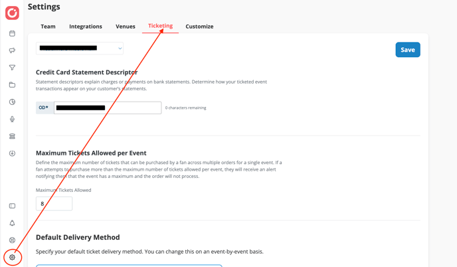Focus the Maximum Tickets Allowed field
Screen dimensions: 457x267
[x=54, y=204]
